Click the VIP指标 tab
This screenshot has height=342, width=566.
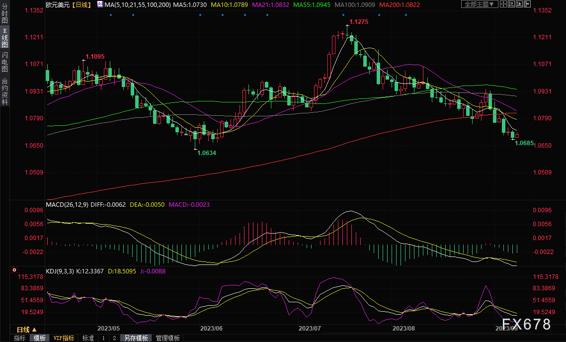coord(64,338)
